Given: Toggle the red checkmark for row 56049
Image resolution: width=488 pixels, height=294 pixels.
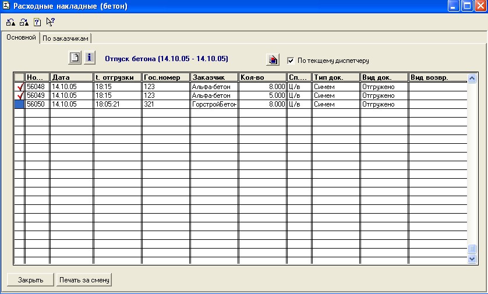Looking at the screenshot, I should click(x=20, y=95).
